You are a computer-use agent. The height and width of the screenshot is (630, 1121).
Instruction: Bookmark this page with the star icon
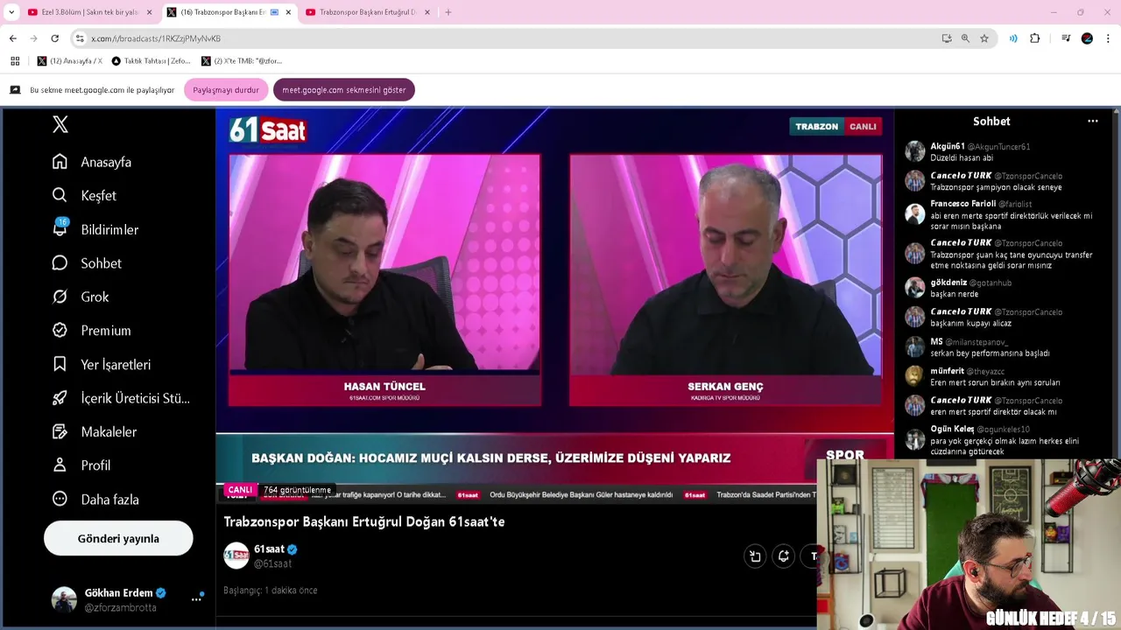984,38
